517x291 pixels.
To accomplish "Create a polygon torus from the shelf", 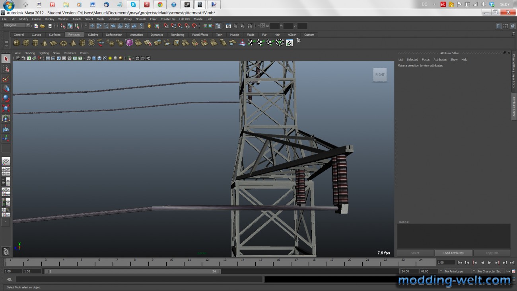I will point(63,43).
